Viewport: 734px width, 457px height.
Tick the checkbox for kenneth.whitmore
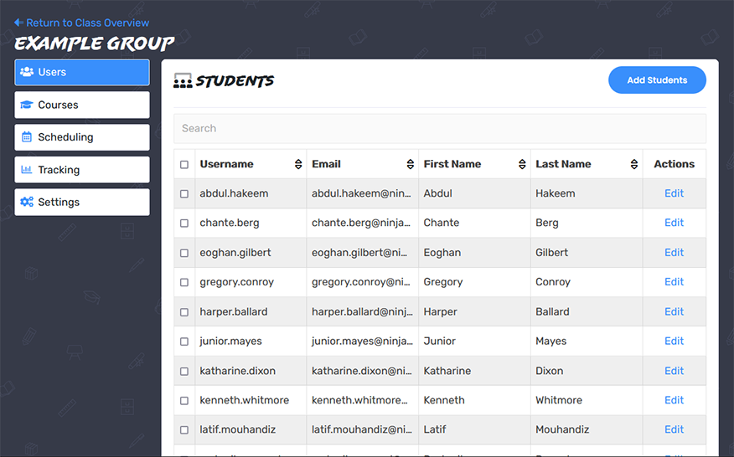pyautogui.click(x=184, y=401)
